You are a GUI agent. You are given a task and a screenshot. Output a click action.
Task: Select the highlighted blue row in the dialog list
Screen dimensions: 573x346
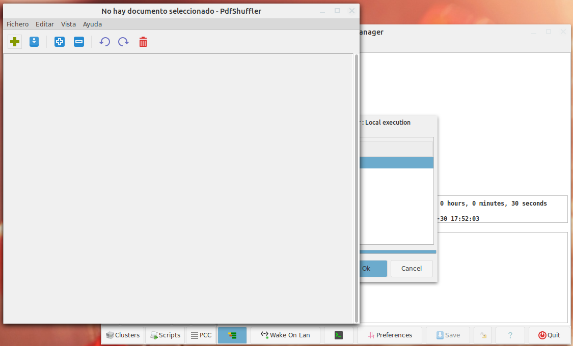(396, 163)
